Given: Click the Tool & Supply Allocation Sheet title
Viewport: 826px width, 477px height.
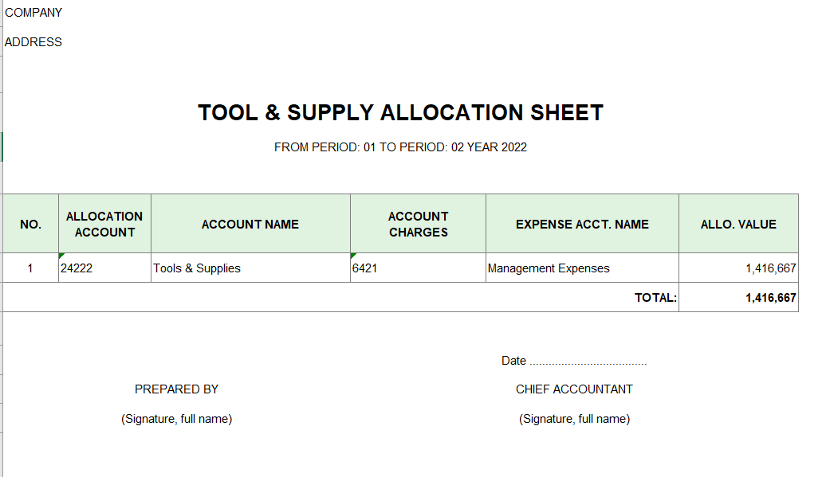Looking at the screenshot, I should (400, 112).
